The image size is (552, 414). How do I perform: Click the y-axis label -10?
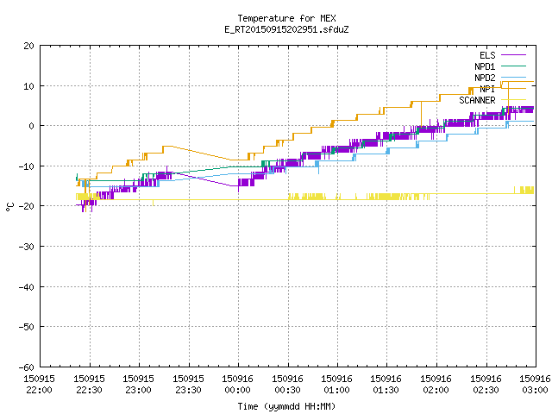coord(27,166)
